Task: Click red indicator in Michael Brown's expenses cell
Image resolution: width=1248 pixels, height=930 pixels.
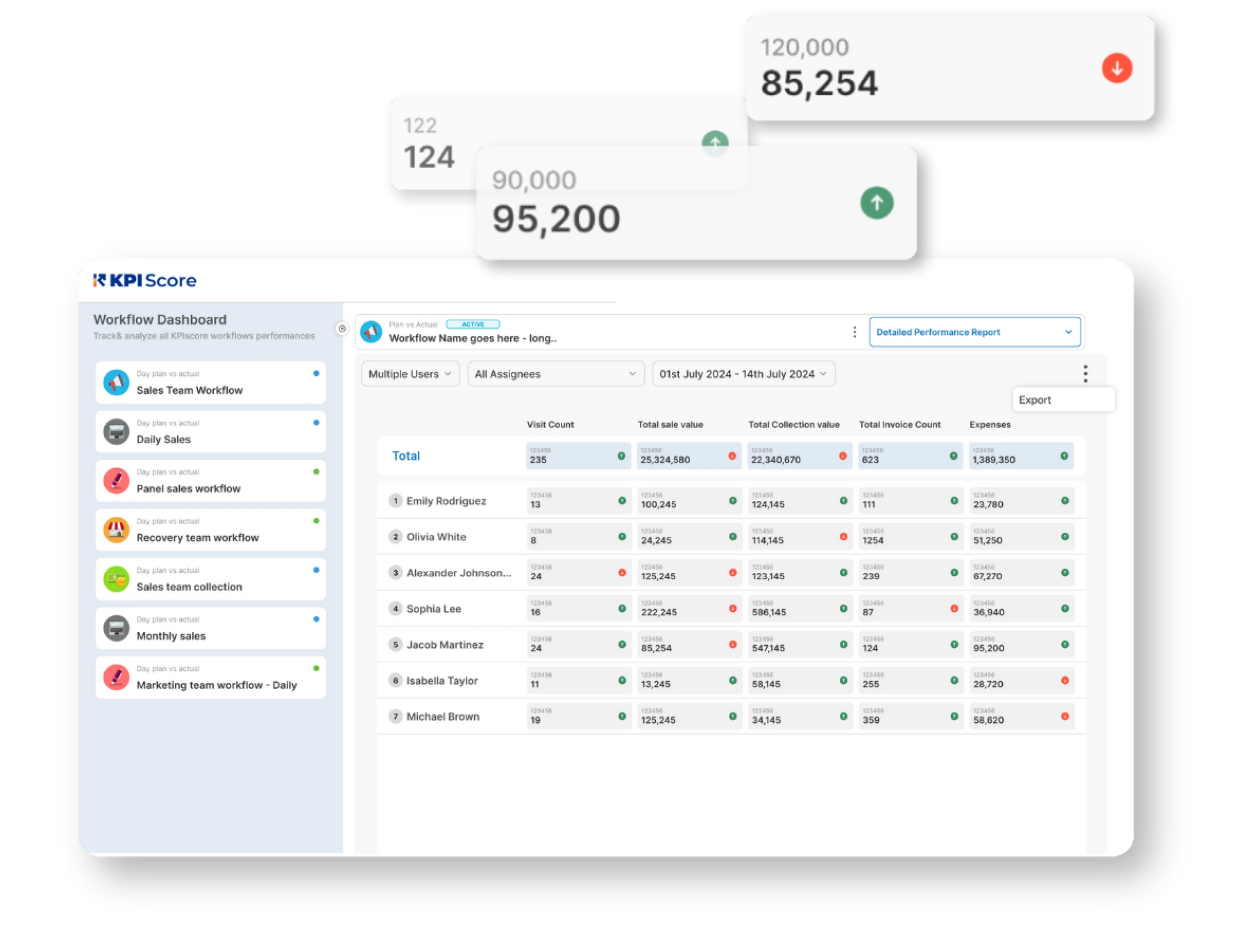Action: [x=1065, y=716]
